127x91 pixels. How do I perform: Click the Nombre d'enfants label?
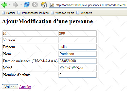(17, 75)
